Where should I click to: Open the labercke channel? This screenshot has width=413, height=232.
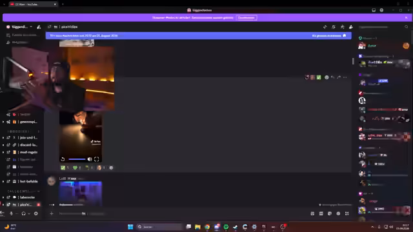[x=23, y=197]
